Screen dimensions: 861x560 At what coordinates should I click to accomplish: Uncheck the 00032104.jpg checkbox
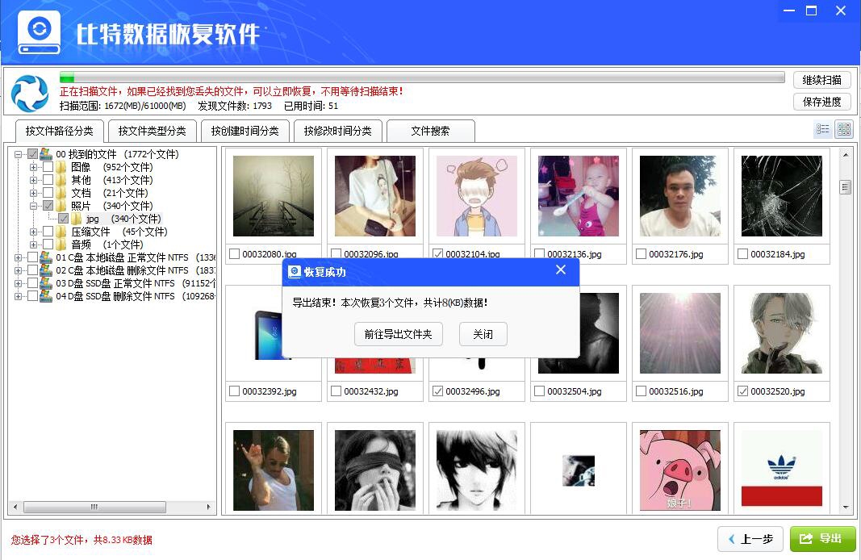tap(437, 253)
